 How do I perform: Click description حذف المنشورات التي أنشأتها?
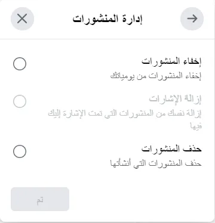[156, 163]
